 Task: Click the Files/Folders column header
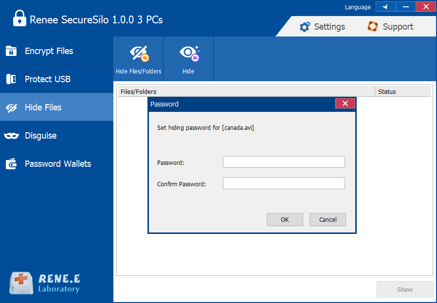[x=247, y=91]
